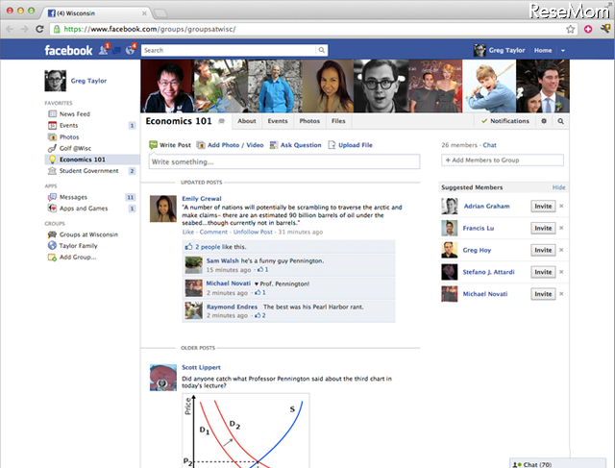
Task: Click the Write something text box
Action: [283, 162]
